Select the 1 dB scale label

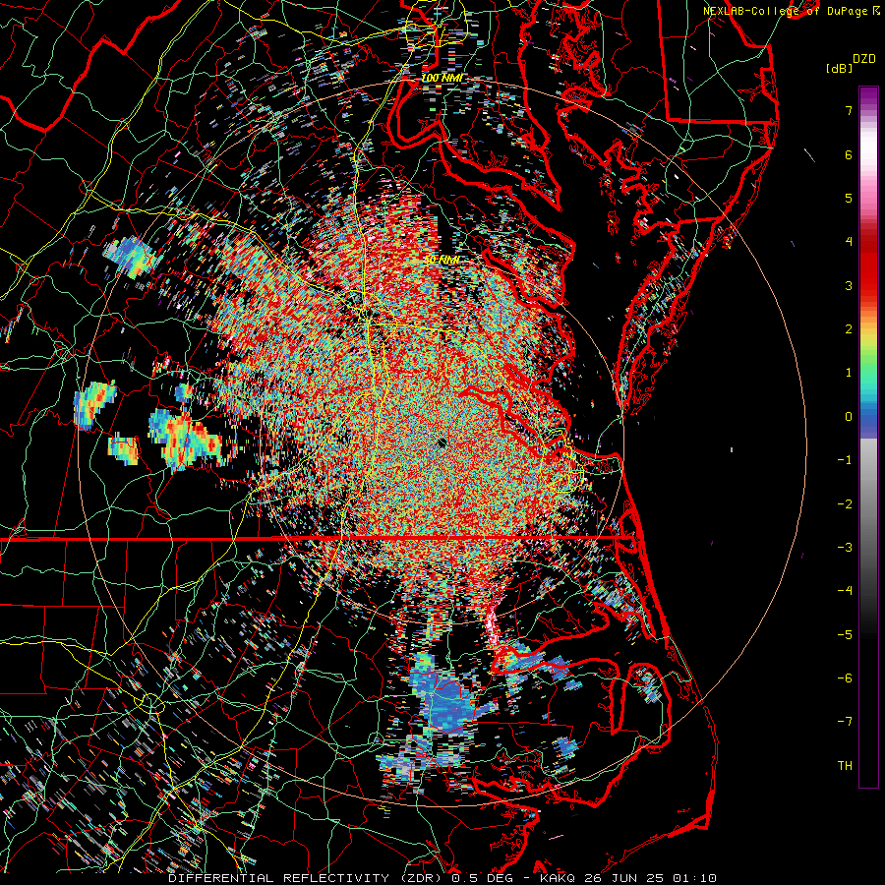[x=849, y=373]
